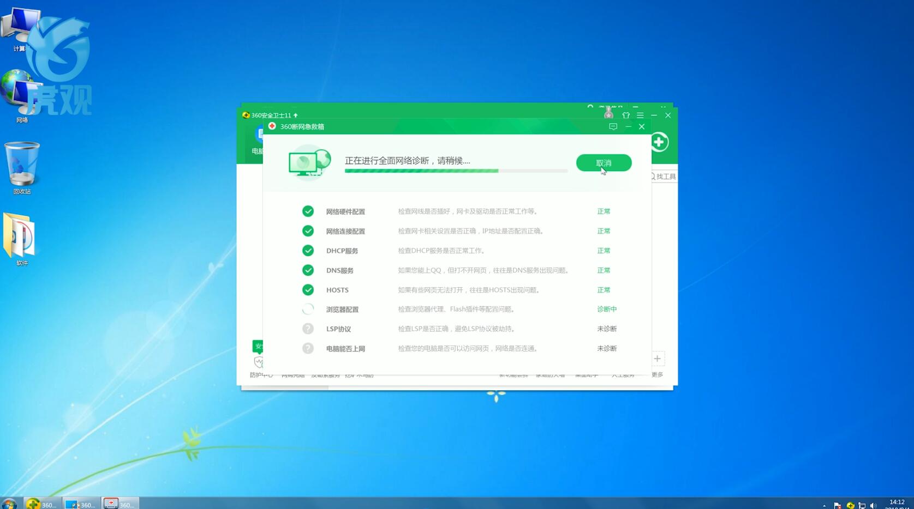The width and height of the screenshot is (914, 509).
Task: Click the network tray icon
Action: (x=862, y=506)
